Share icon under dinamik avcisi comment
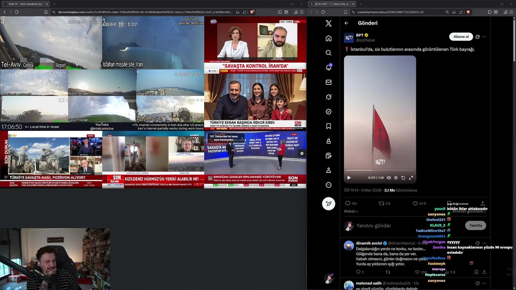This screenshot has width=516, height=290. pos(484,272)
